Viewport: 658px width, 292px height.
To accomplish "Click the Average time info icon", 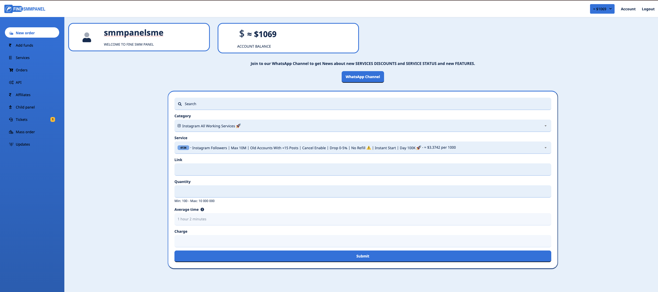I will pos(202,210).
